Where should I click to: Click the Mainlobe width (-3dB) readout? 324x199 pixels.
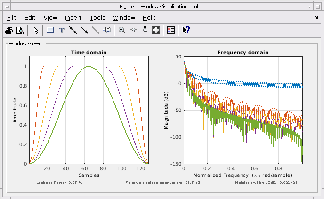point(266,183)
